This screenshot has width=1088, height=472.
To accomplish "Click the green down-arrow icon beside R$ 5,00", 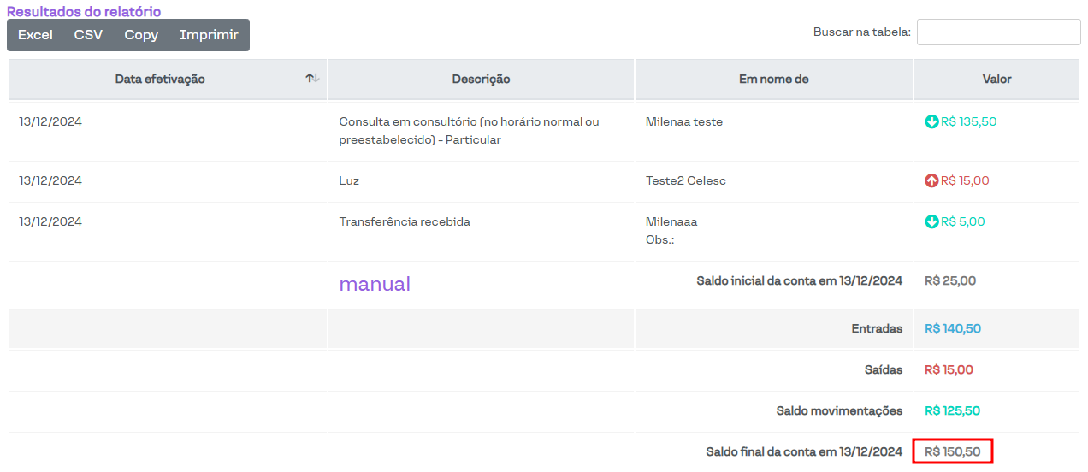I will point(931,222).
